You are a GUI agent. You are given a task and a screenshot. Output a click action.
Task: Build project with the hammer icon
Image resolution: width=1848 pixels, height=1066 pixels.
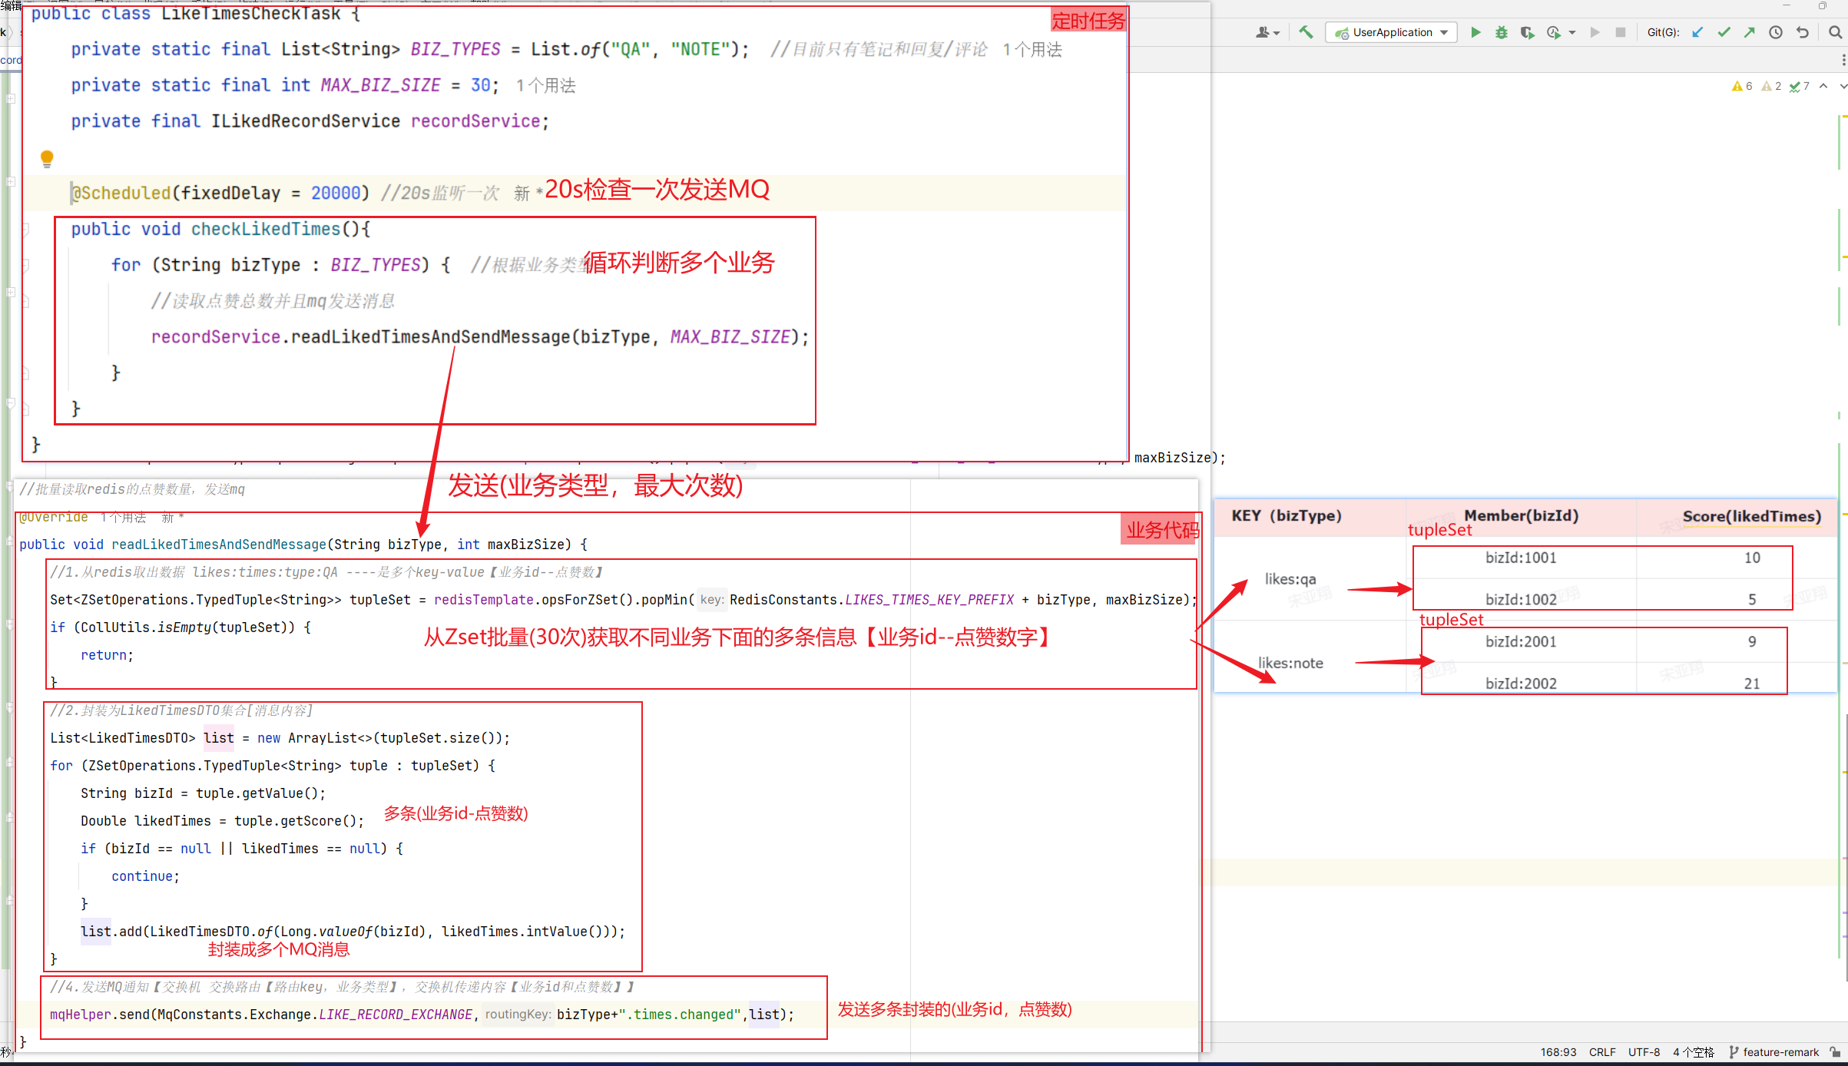[1306, 32]
